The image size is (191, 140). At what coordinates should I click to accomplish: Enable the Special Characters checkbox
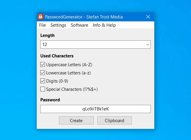tap(43, 89)
